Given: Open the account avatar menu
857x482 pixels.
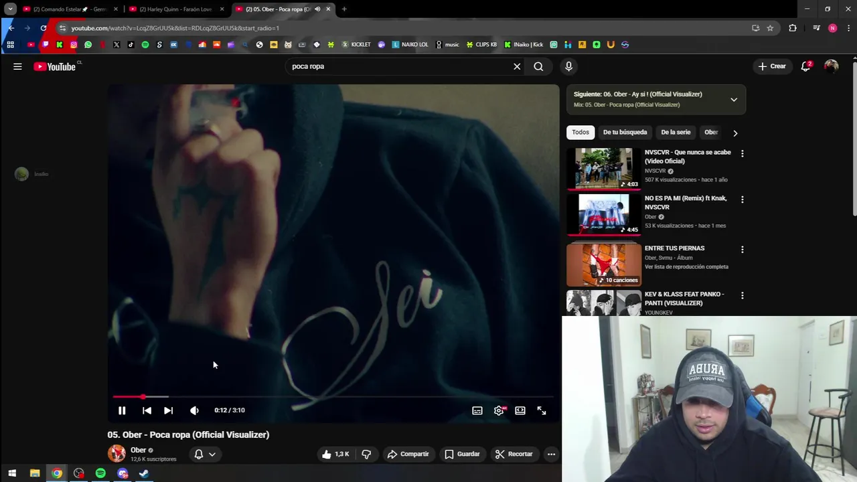Looking at the screenshot, I should (x=831, y=66).
